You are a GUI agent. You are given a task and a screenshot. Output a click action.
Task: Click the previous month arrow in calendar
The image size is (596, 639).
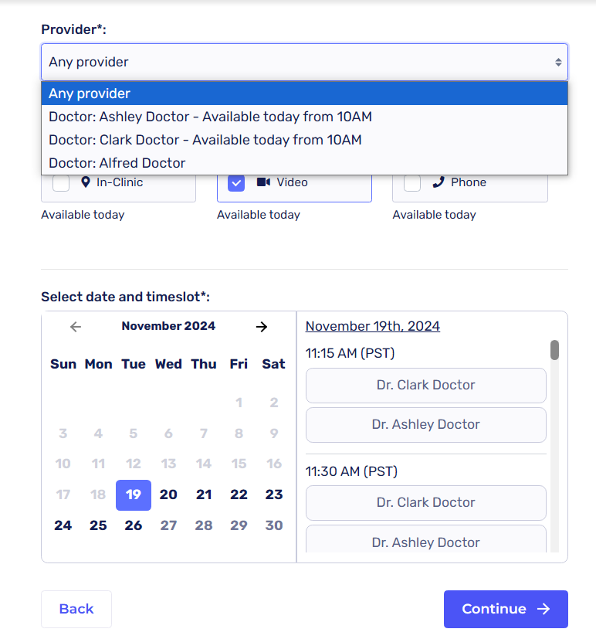tap(76, 327)
